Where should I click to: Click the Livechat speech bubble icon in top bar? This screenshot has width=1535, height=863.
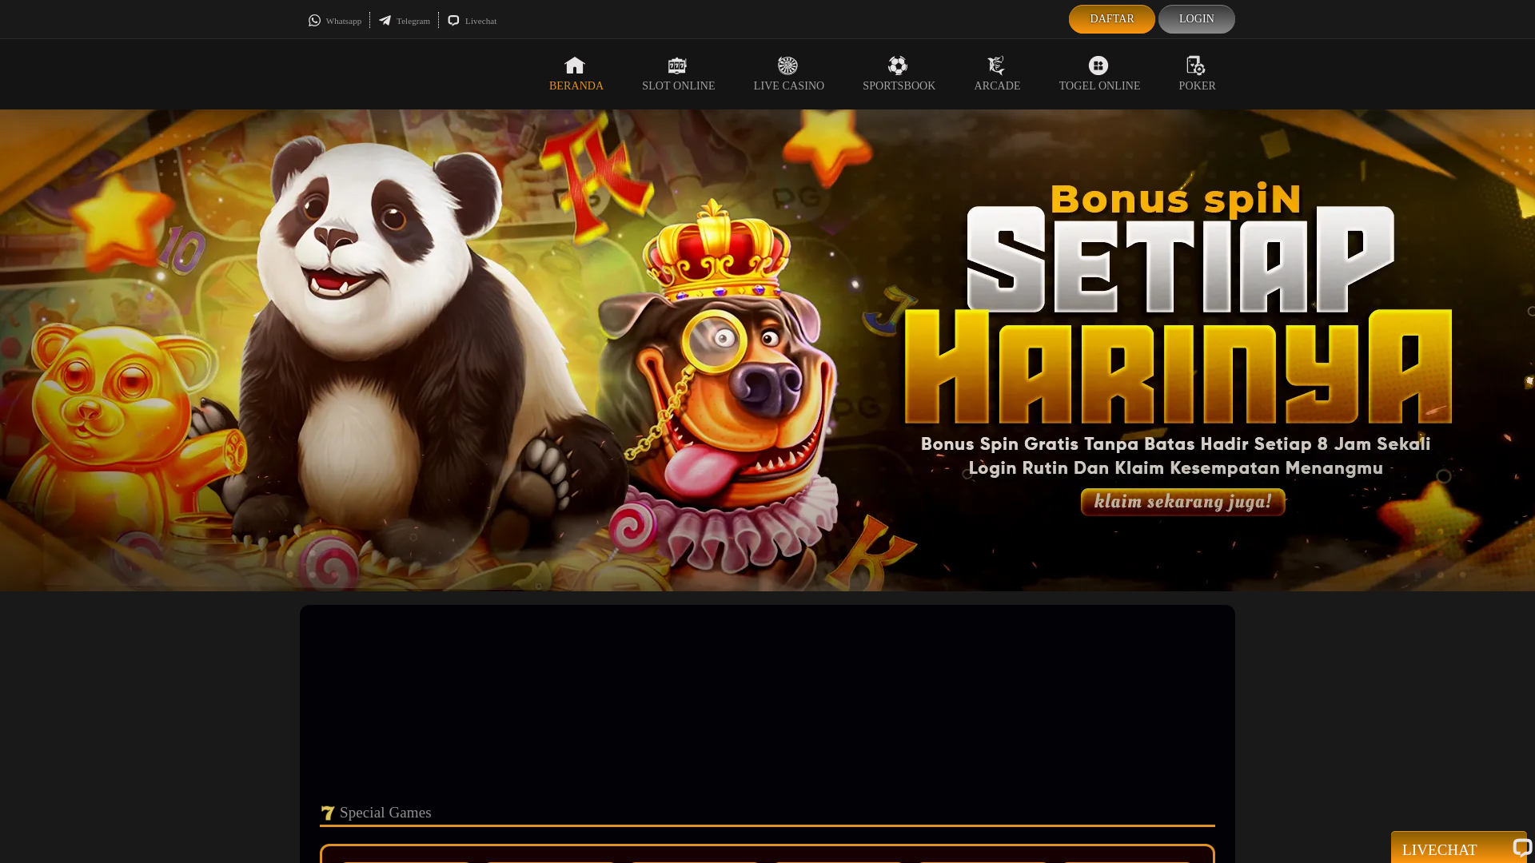coord(453,21)
